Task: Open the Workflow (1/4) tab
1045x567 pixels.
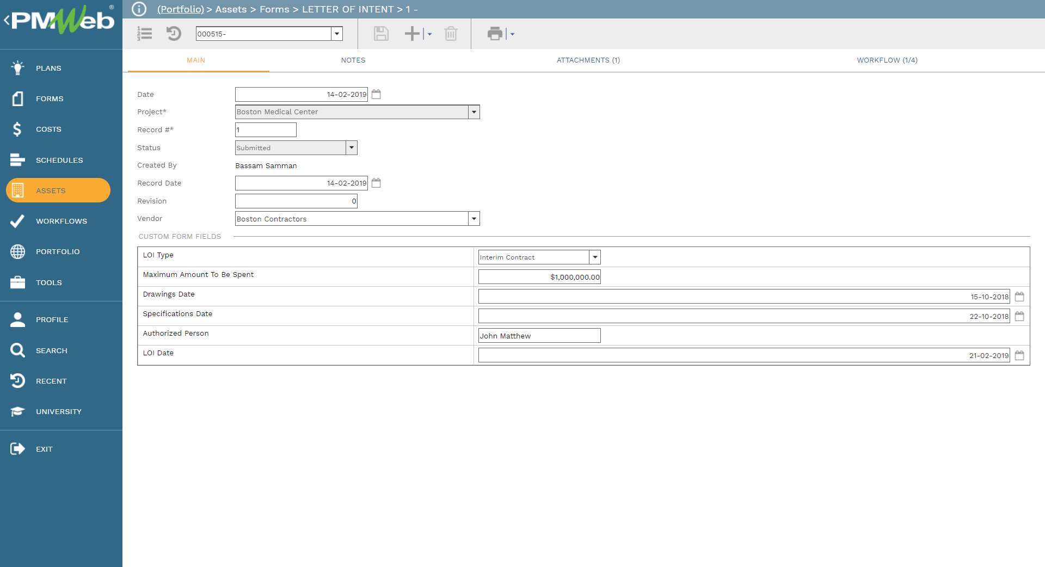Action: tap(887, 60)
